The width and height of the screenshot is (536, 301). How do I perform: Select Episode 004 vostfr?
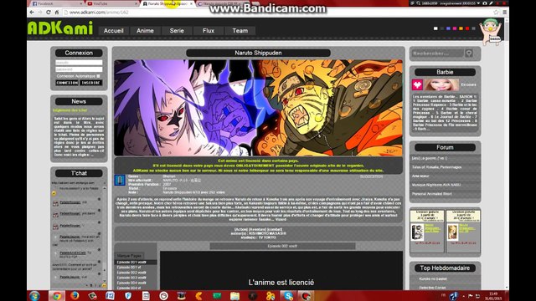click(131, 283)
